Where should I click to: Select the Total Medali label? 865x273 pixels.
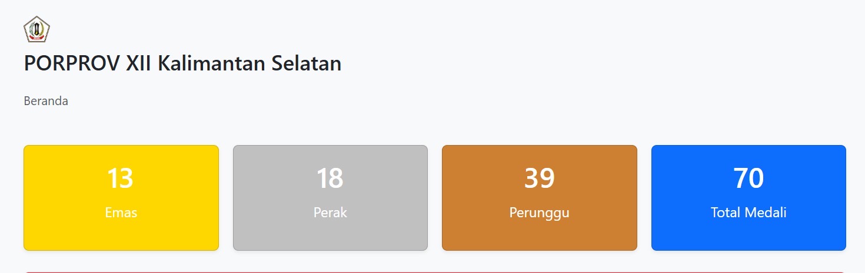[748, 213]
